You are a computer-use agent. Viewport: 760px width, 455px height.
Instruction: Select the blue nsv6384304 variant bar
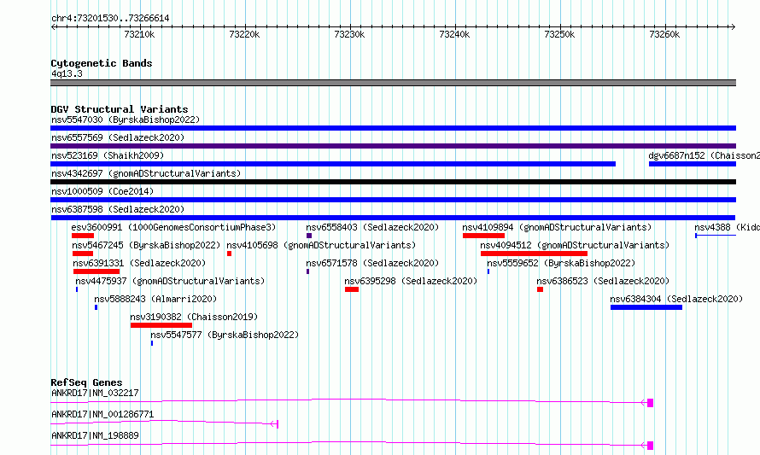(x=646, y=307)
